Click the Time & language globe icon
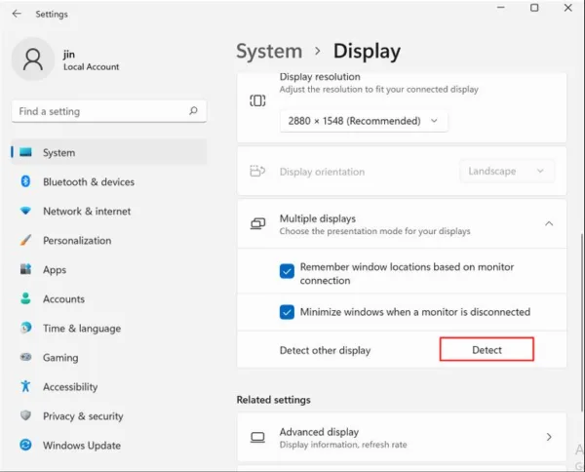Screen dimensions: 585x472 [x=25, y=328]
